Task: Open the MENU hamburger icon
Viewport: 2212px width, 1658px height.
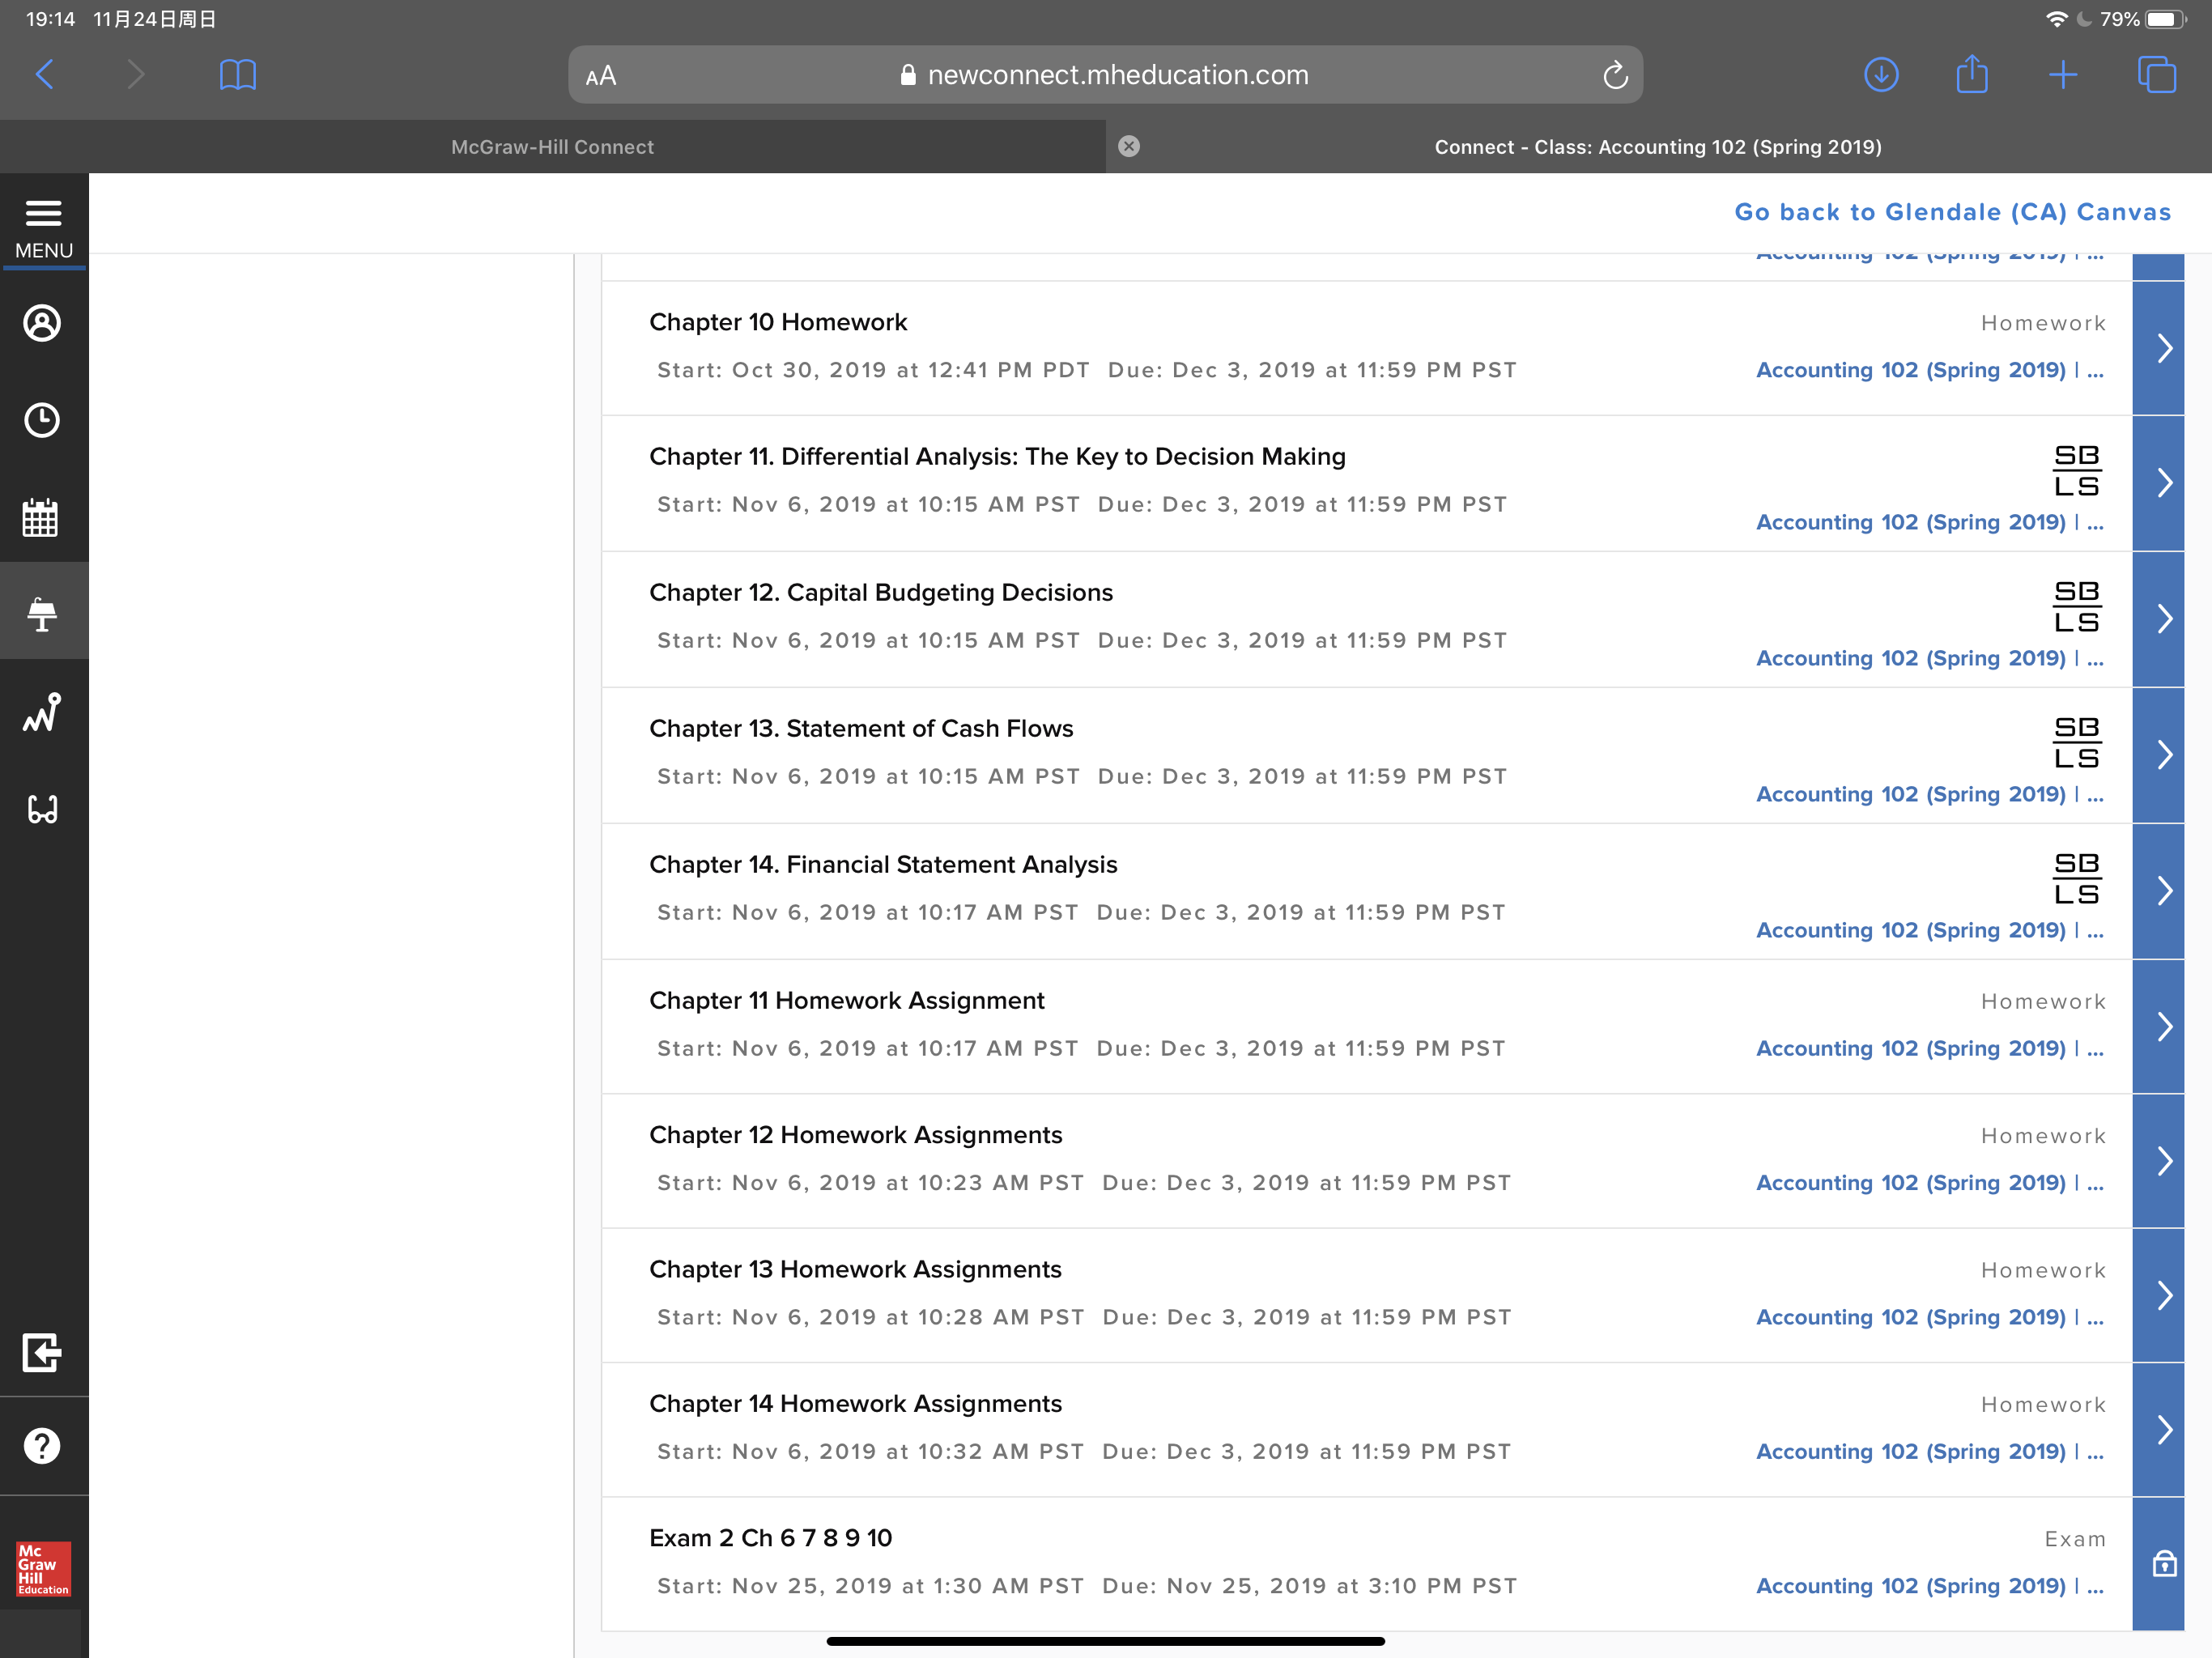Action: pos(43,213)
